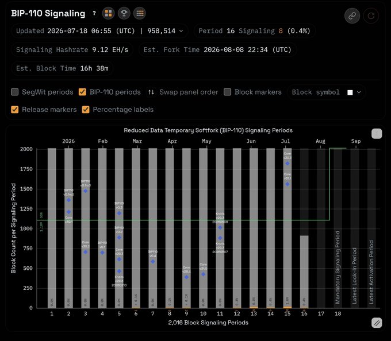Uncheck the BIP-110 periods checkbox
The width and height of the screenshot is (391, 341).
pos(82,92)
